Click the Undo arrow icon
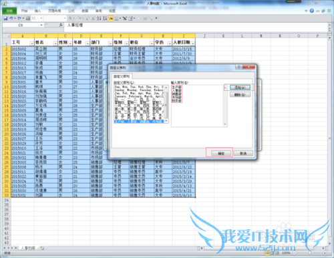334x258 pixels. 11,18
